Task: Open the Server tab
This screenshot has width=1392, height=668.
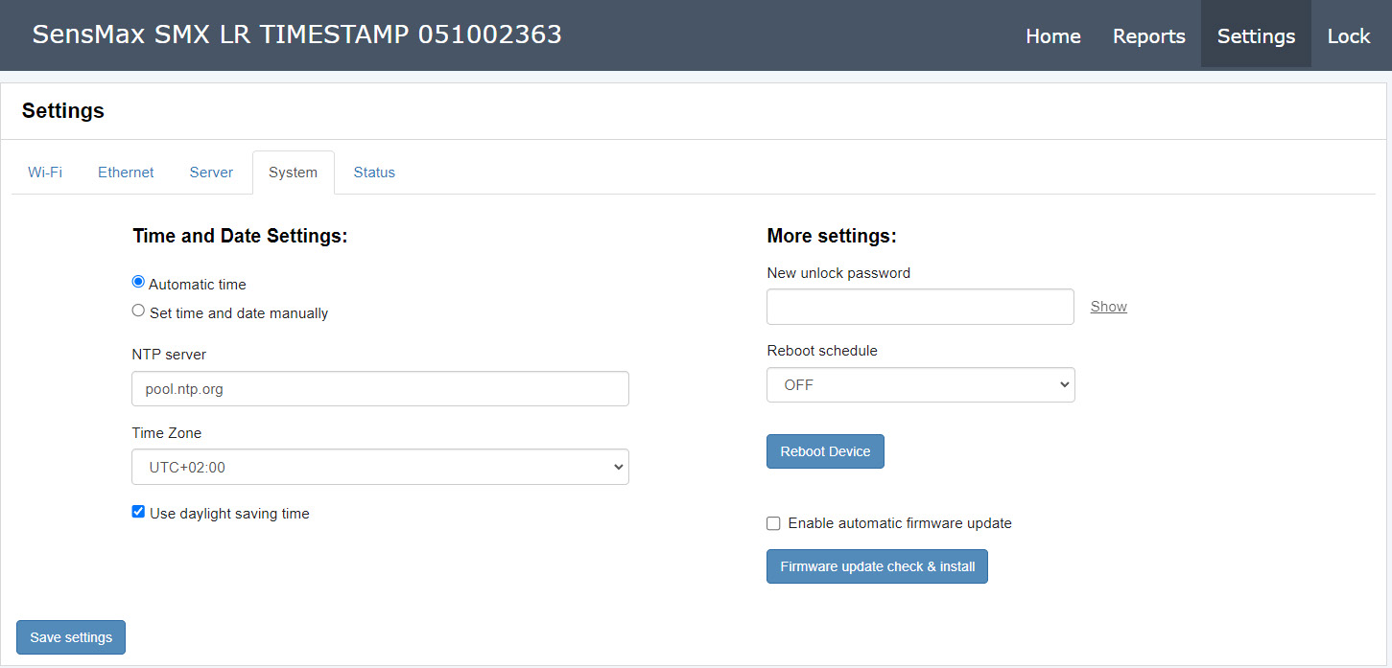Action: [x=211, y=173]
